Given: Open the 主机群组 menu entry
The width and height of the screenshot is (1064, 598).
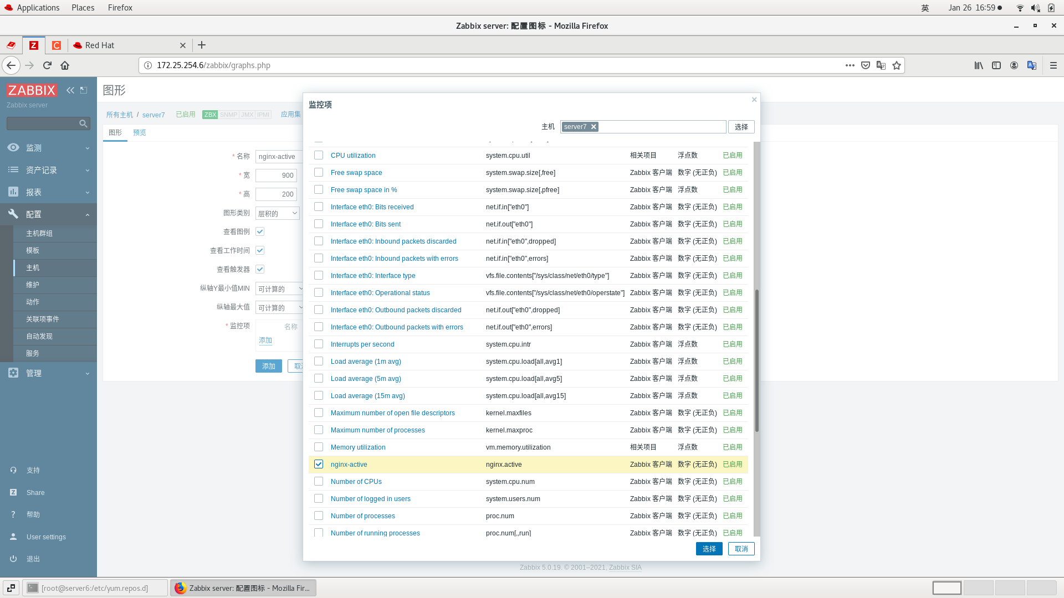Looking at the screenshot, I should (39, 233).
